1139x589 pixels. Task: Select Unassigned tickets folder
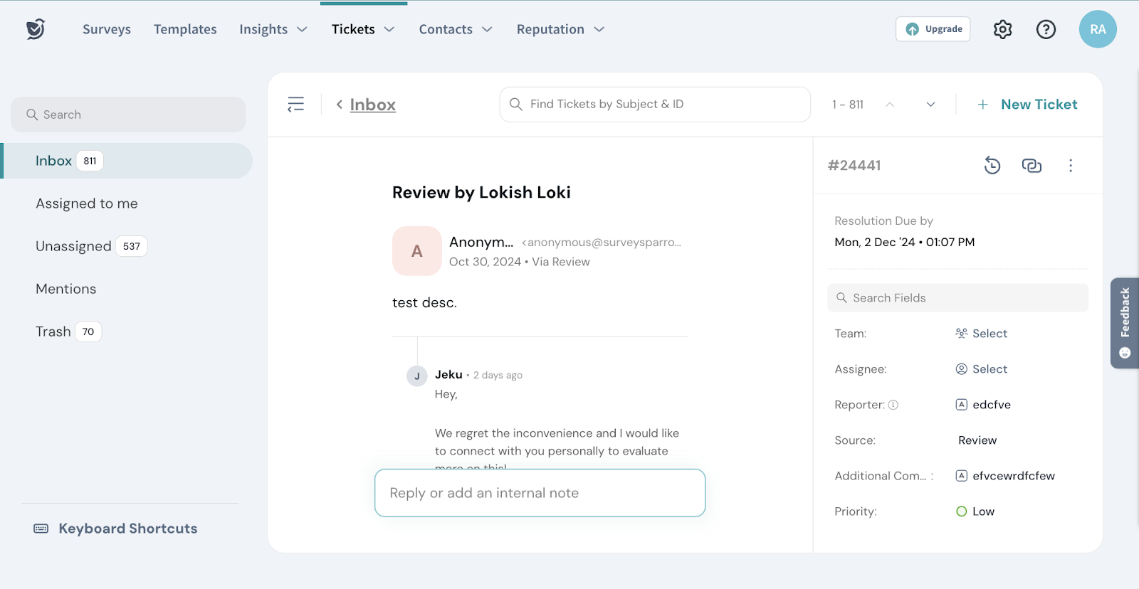pos(74,246)
